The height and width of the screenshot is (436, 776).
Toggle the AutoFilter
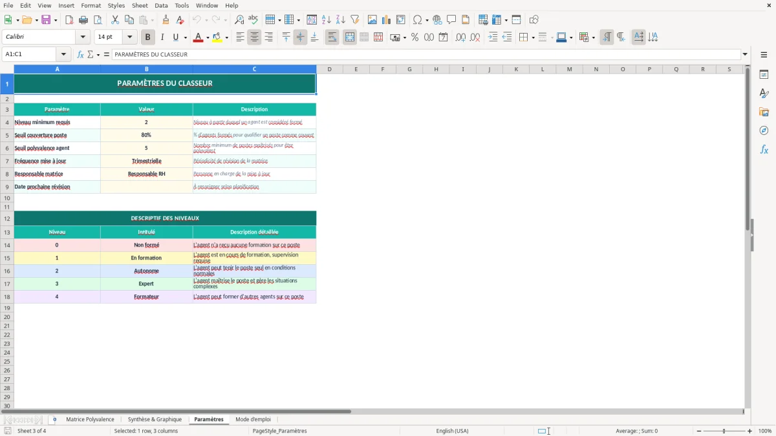pos(354,20)
